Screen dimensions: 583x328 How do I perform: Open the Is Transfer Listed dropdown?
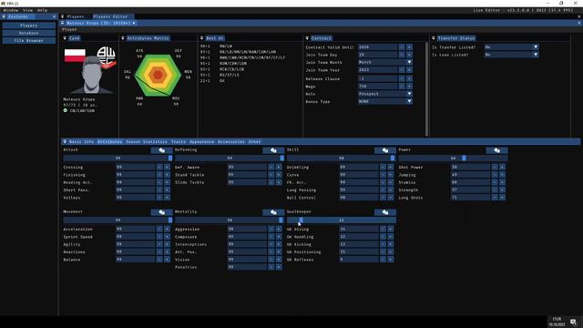tap(511, 47)
